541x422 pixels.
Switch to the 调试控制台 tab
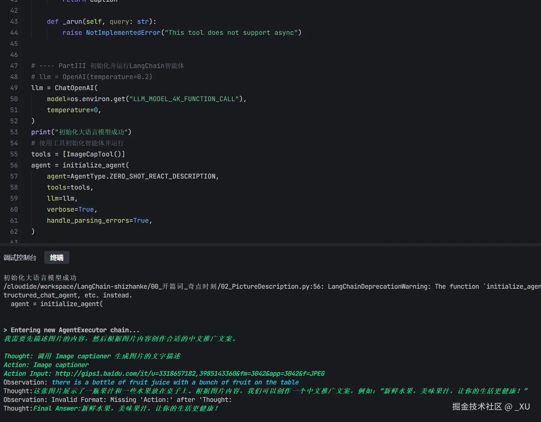(20, 258)
